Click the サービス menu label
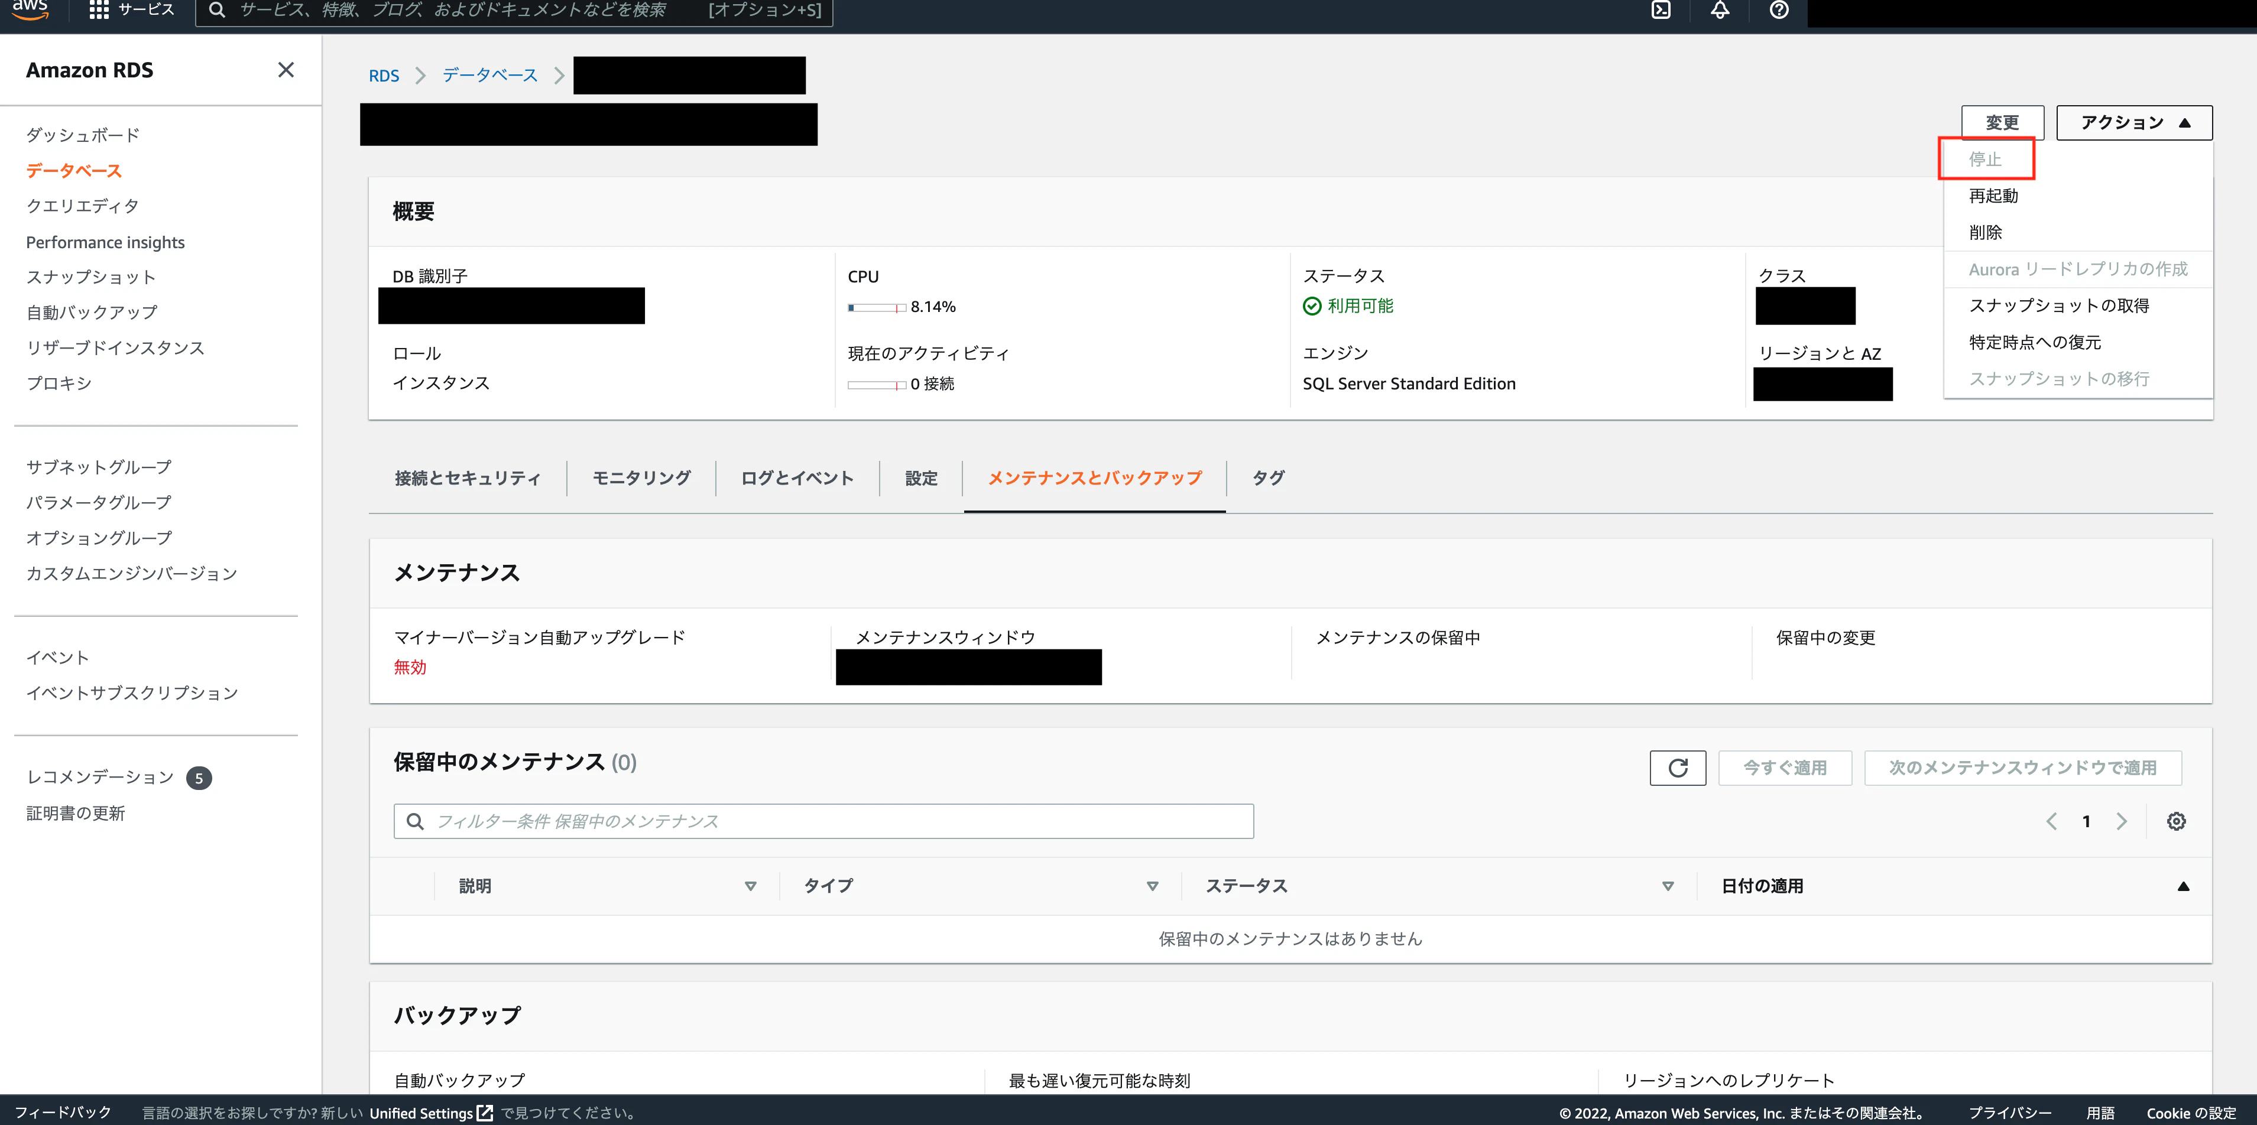 click(145, 9)
